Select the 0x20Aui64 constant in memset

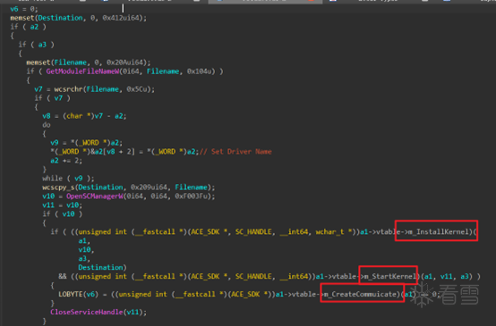[x=124, y=63]
